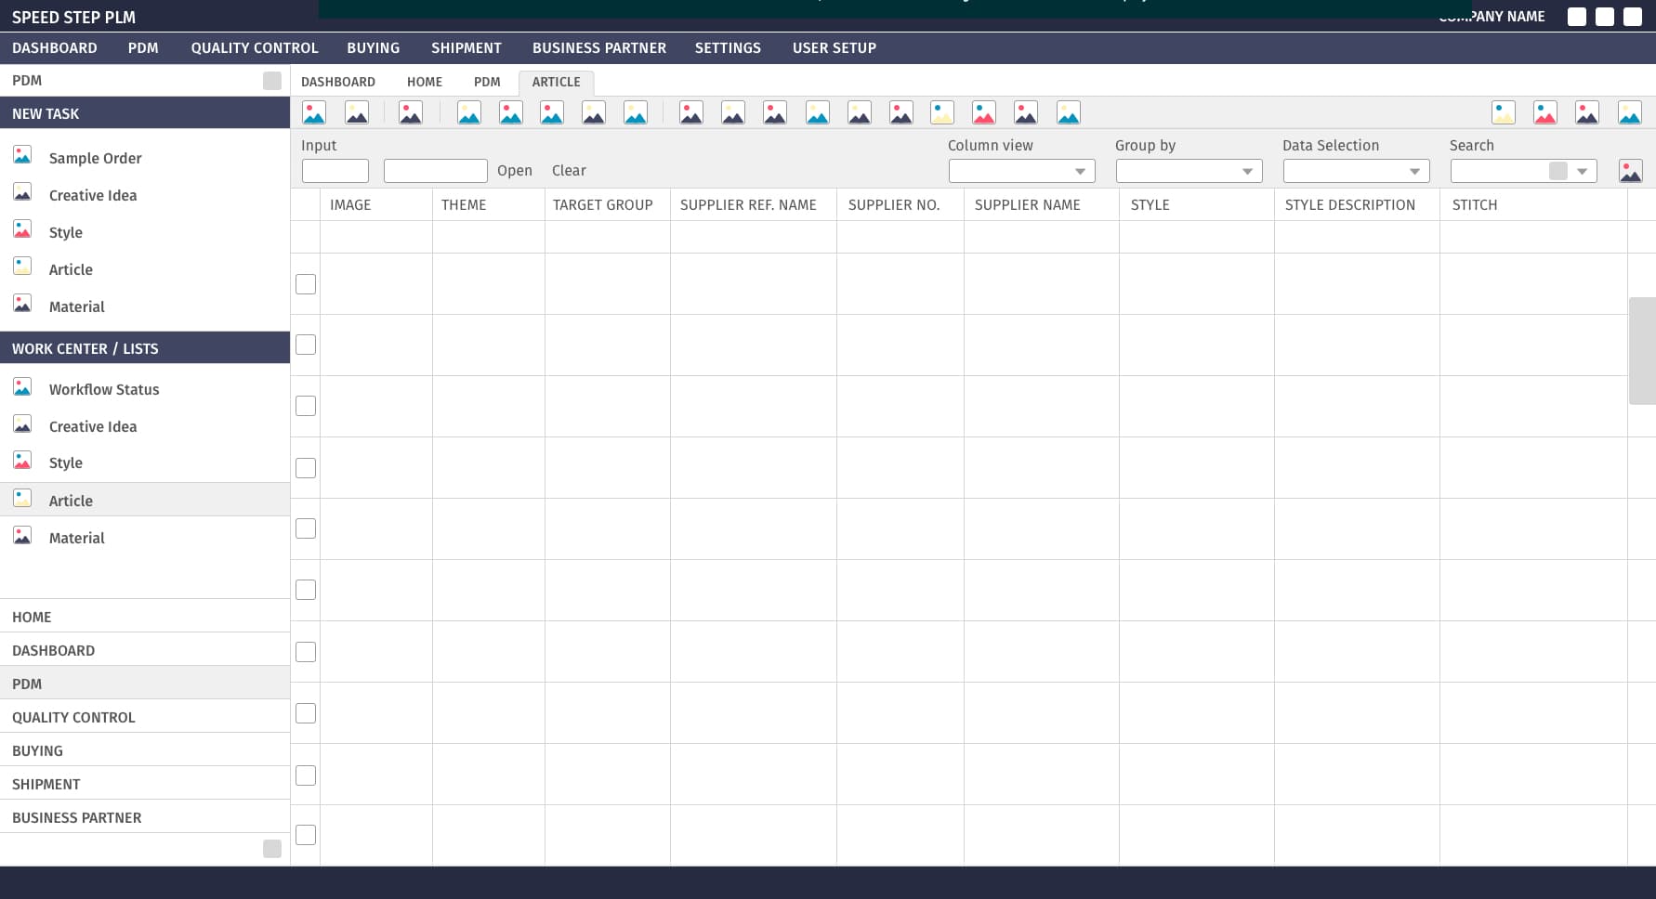Screen dimensions: 1656x899
Task: Open the Column view dropdown
Action: [x=1021, y=171]
